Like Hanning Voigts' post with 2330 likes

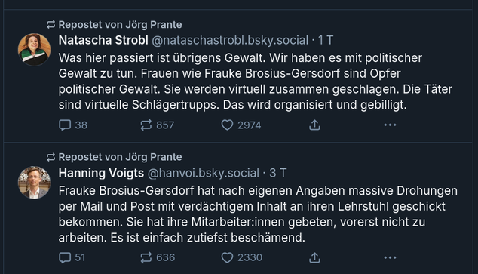[x=241, y=257]
